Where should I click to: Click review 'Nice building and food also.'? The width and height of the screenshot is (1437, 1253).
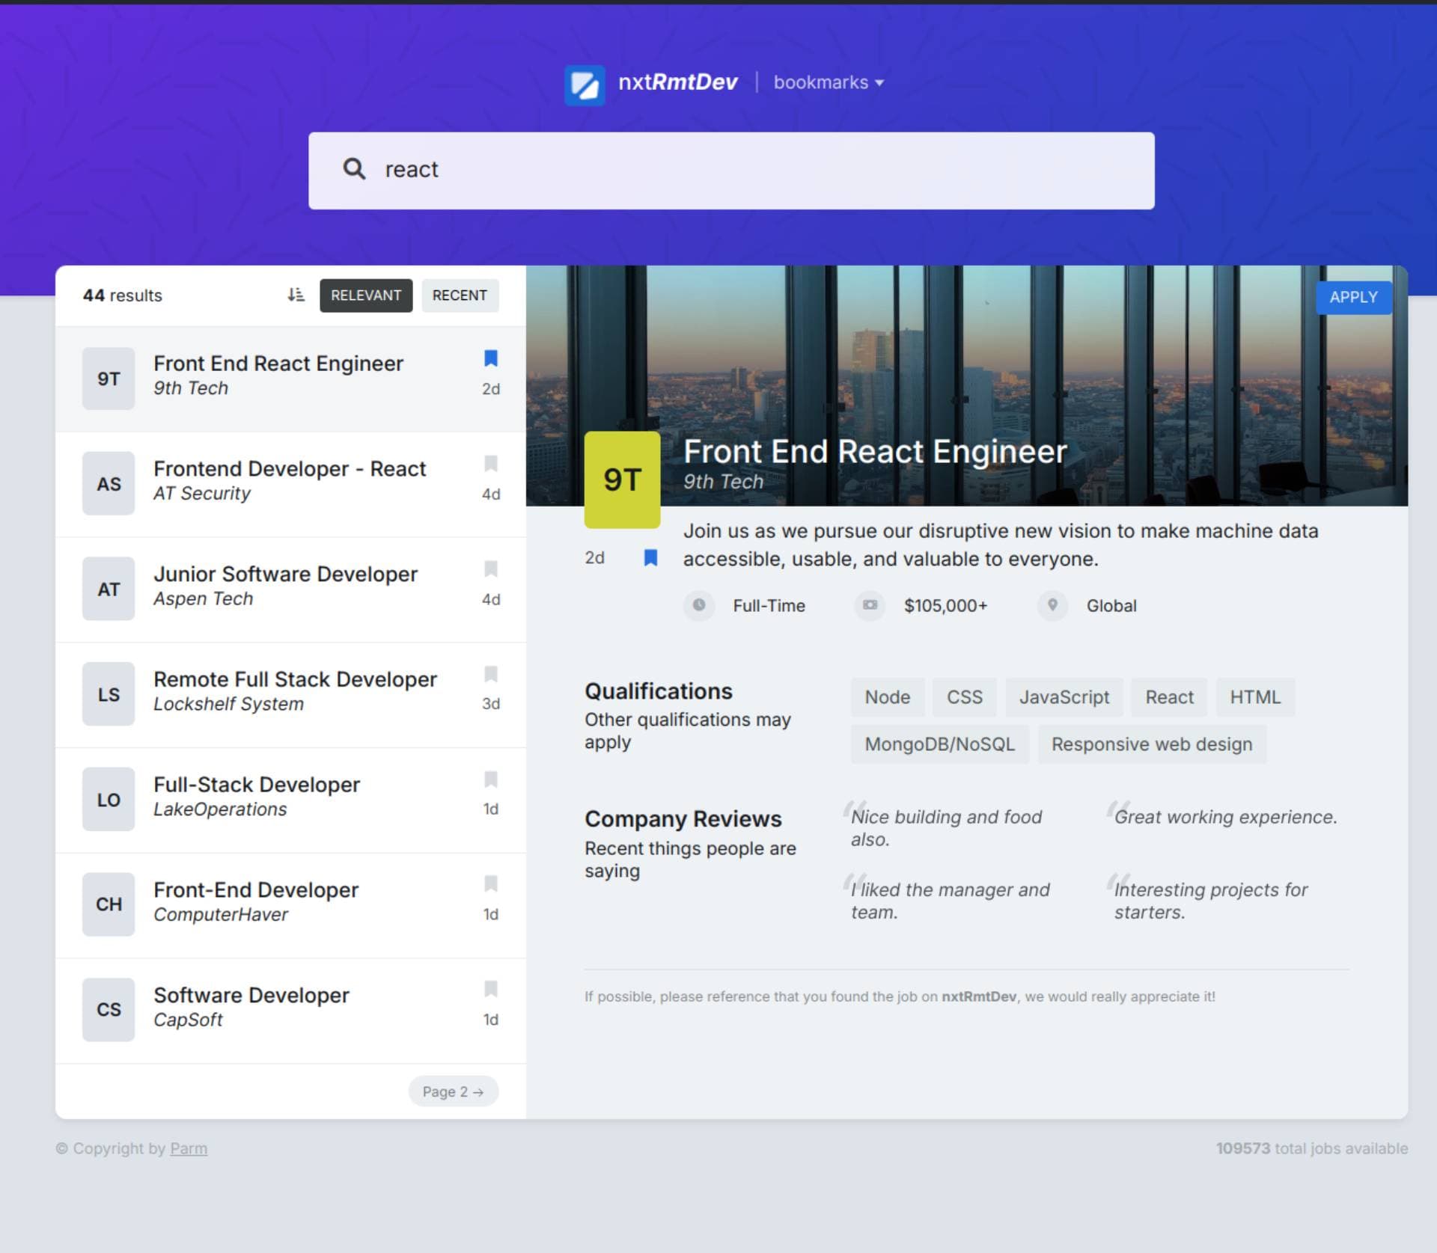(946, 828)
